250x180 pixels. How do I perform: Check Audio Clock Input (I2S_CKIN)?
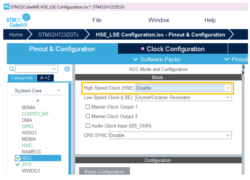[88, 126]
